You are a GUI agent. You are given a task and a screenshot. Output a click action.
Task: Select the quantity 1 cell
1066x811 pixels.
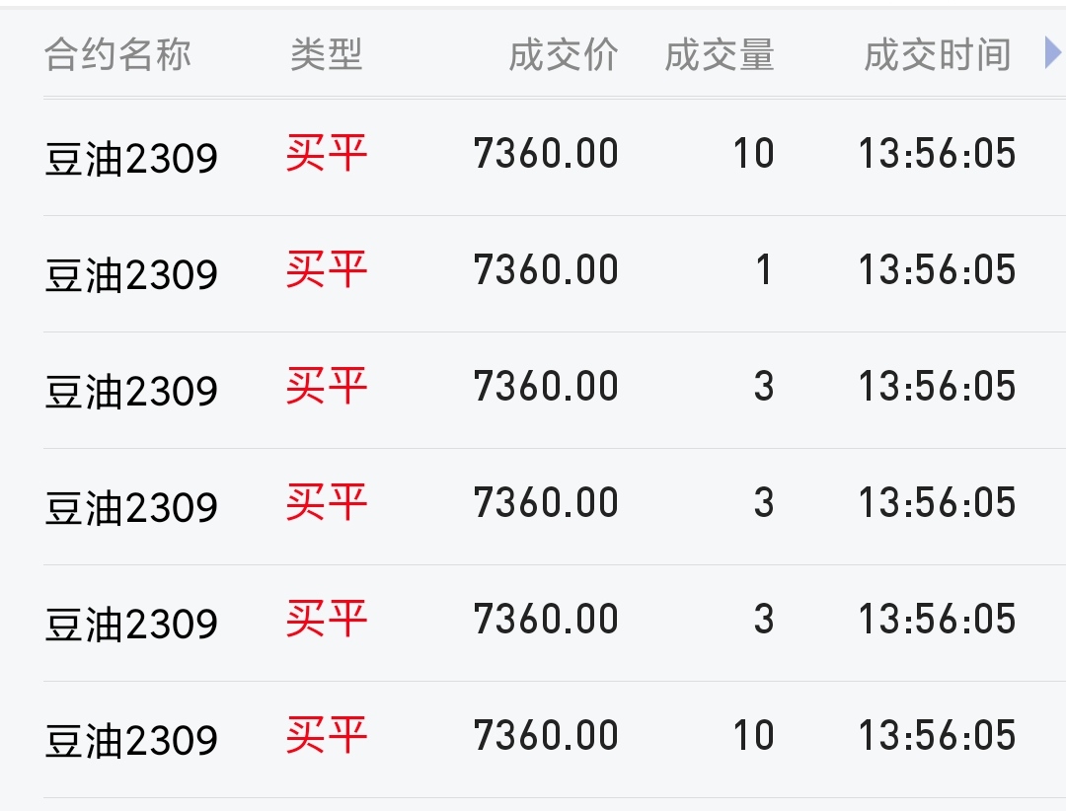pos(764,269)
